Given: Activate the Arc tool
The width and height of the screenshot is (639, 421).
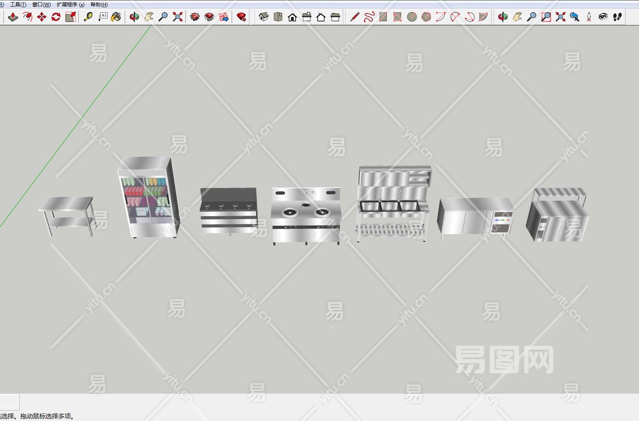Looking at the screenshot, I should pos(441,17).
